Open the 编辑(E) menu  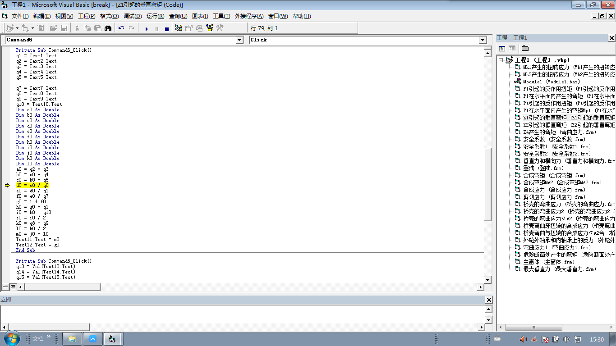(x=42, y=16)
